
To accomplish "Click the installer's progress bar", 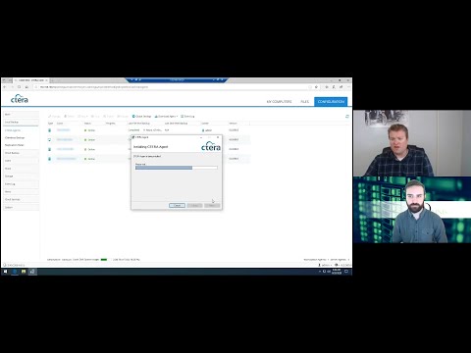I will pyautogui.click(x=177, y=168).
